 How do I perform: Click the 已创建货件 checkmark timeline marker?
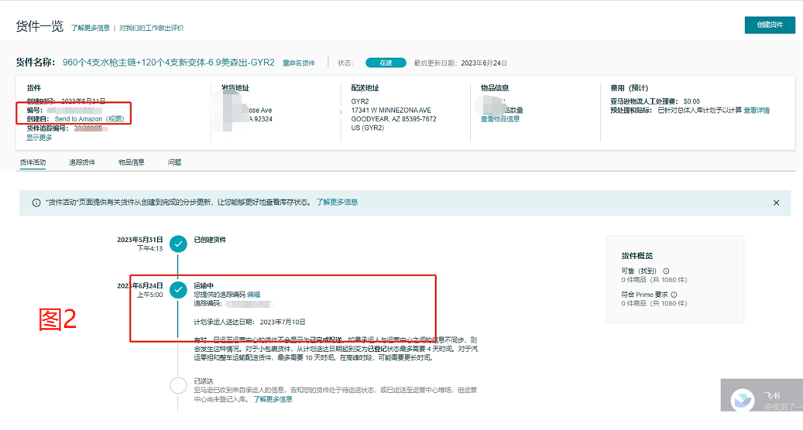pos(178,244)
